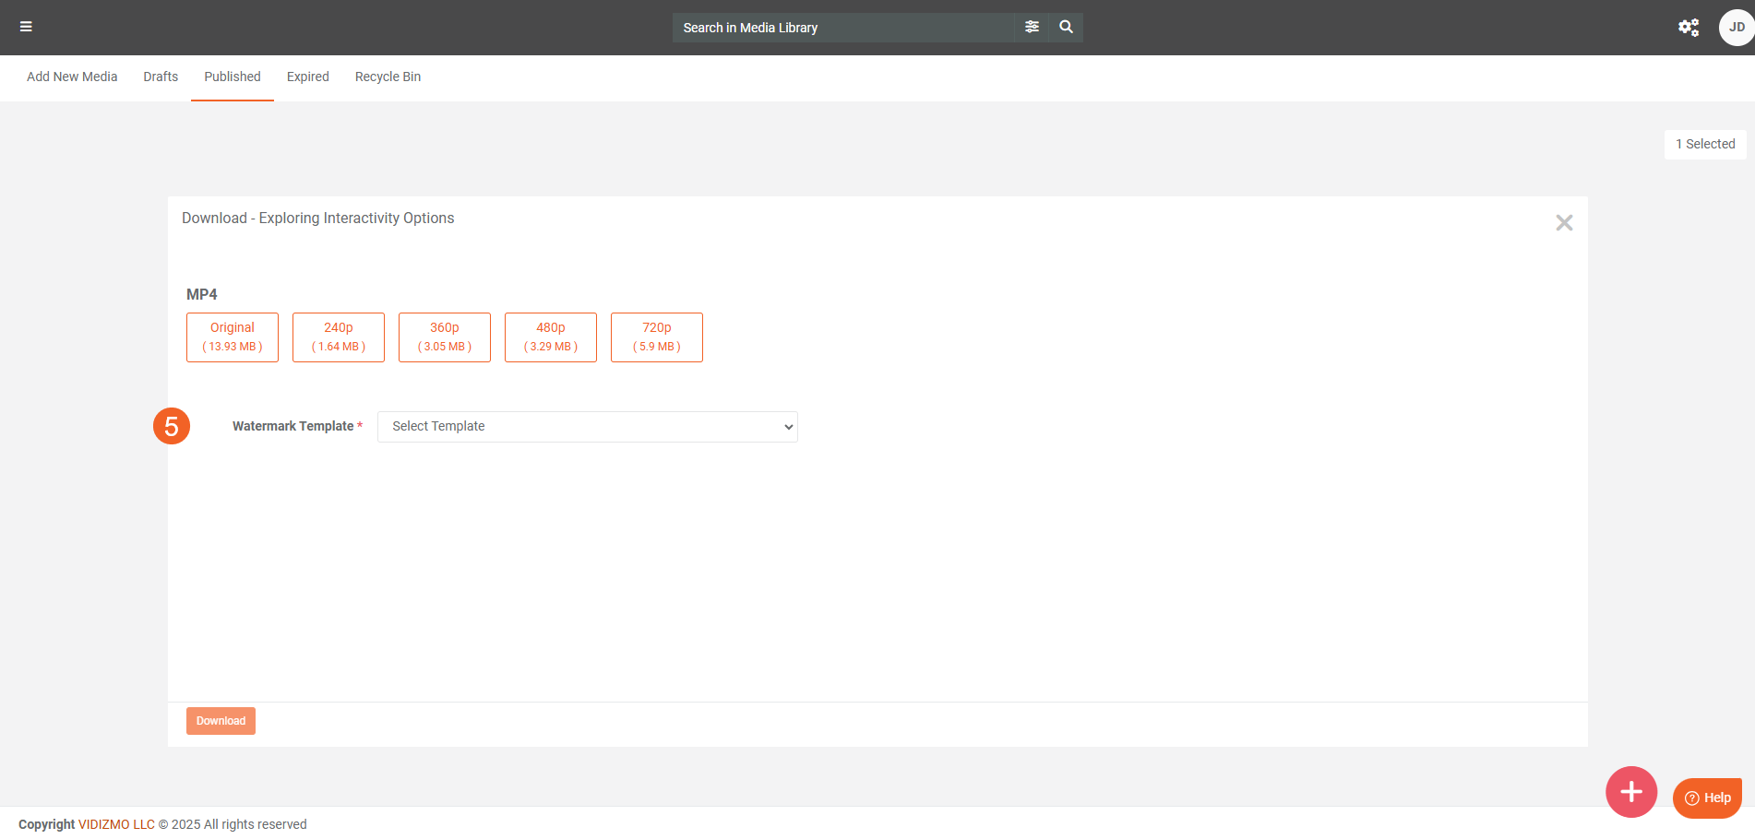Viewport: 1755px width, 839px height.
Task: Switch to the Drafts tab
Action: pos(161,77)
